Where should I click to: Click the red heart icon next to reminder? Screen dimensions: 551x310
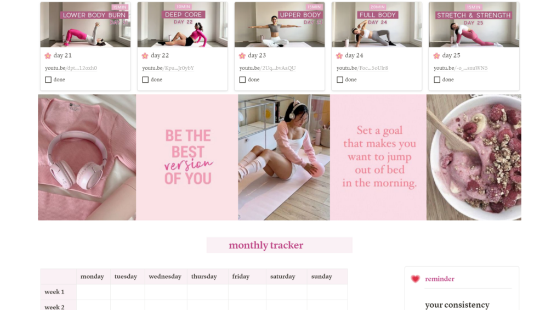pyautogui.click(x=416, y=279)
